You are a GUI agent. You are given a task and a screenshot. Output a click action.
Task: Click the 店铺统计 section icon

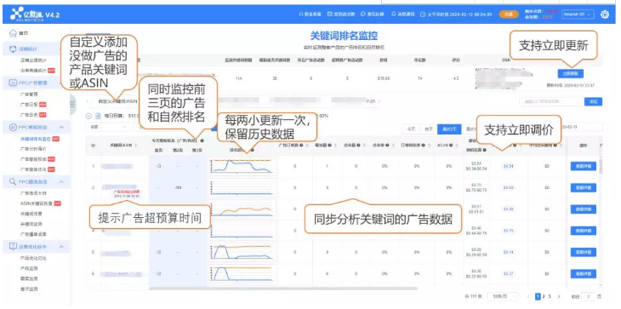[x=13, y=49]
